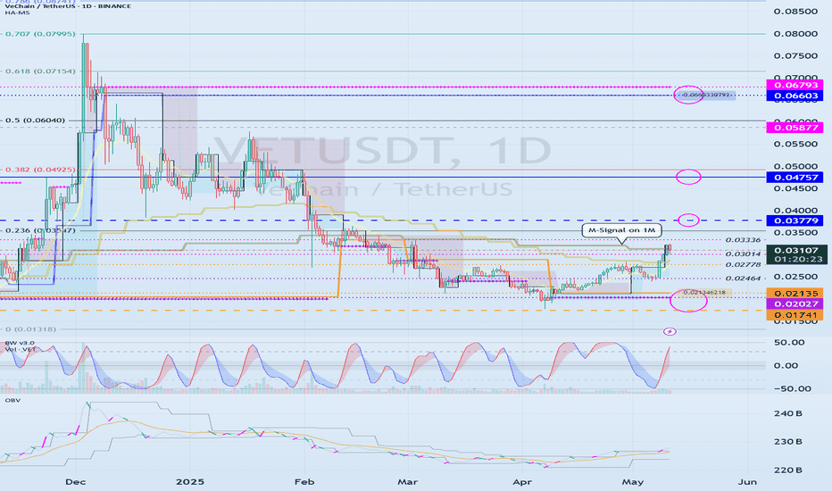Image resolution: width=832 pixels, height=491 pixels.
Task: Click the Feb label on the time axis
Action: [304, 482]
